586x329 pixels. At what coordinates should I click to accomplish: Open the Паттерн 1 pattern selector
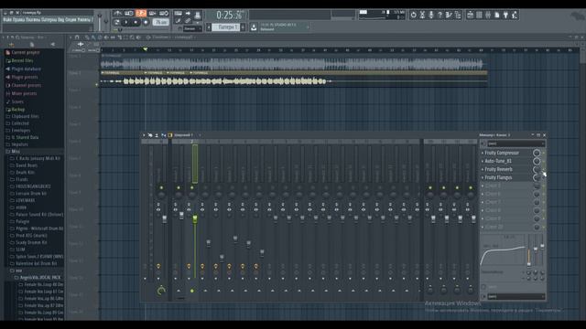point(227,27)
